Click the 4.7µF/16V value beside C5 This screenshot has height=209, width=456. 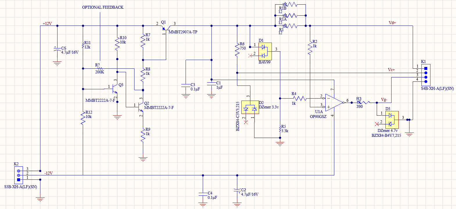pos(70,52)
